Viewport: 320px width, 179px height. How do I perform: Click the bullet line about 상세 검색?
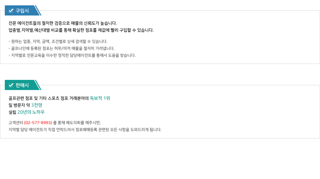(58, 42)
